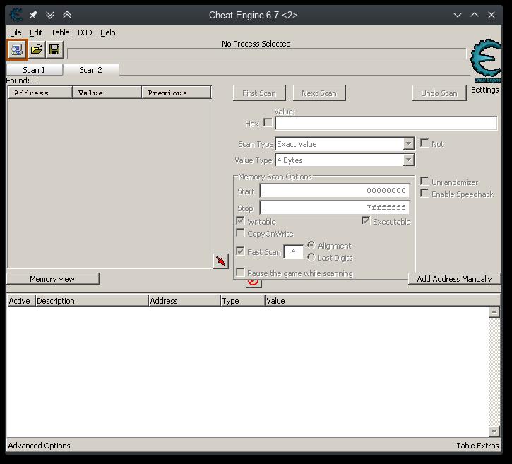Click the pin window icon in title bar
Screen dimensions: 512x464
click(x=33, y=15)
